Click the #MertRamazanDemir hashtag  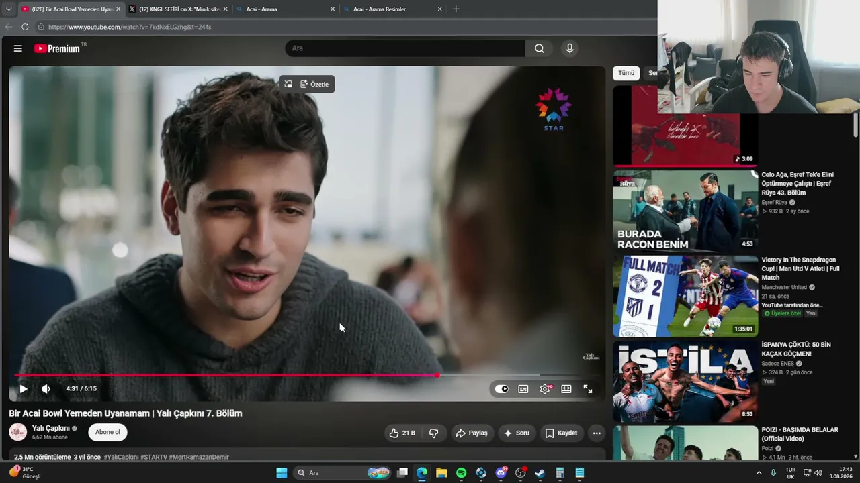tap(200, 457)
